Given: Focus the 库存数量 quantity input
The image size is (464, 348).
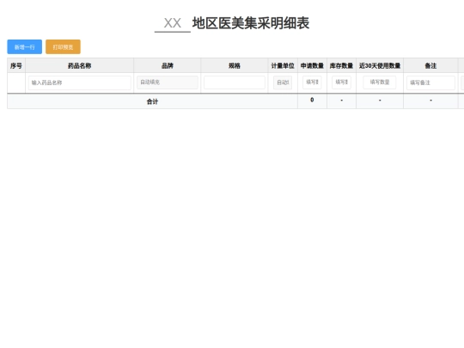Looking at the screenshot, I should (x=341, y=82).
